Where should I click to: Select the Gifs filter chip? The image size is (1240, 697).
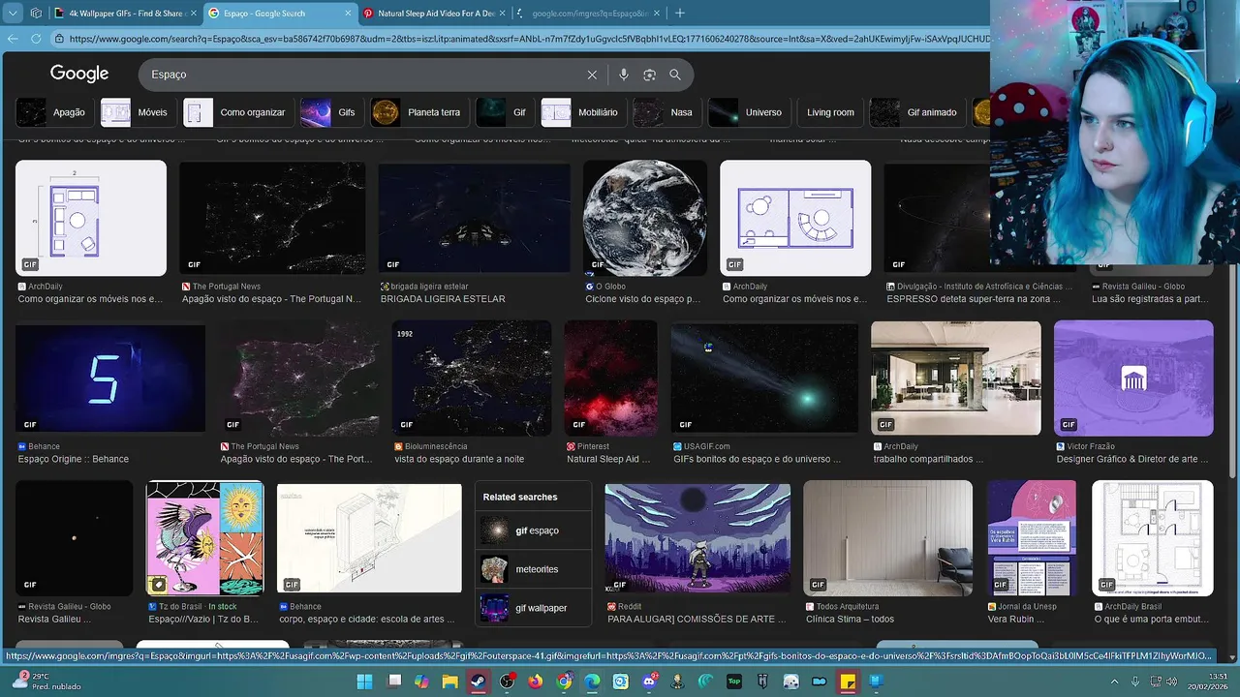coord(330,112)
